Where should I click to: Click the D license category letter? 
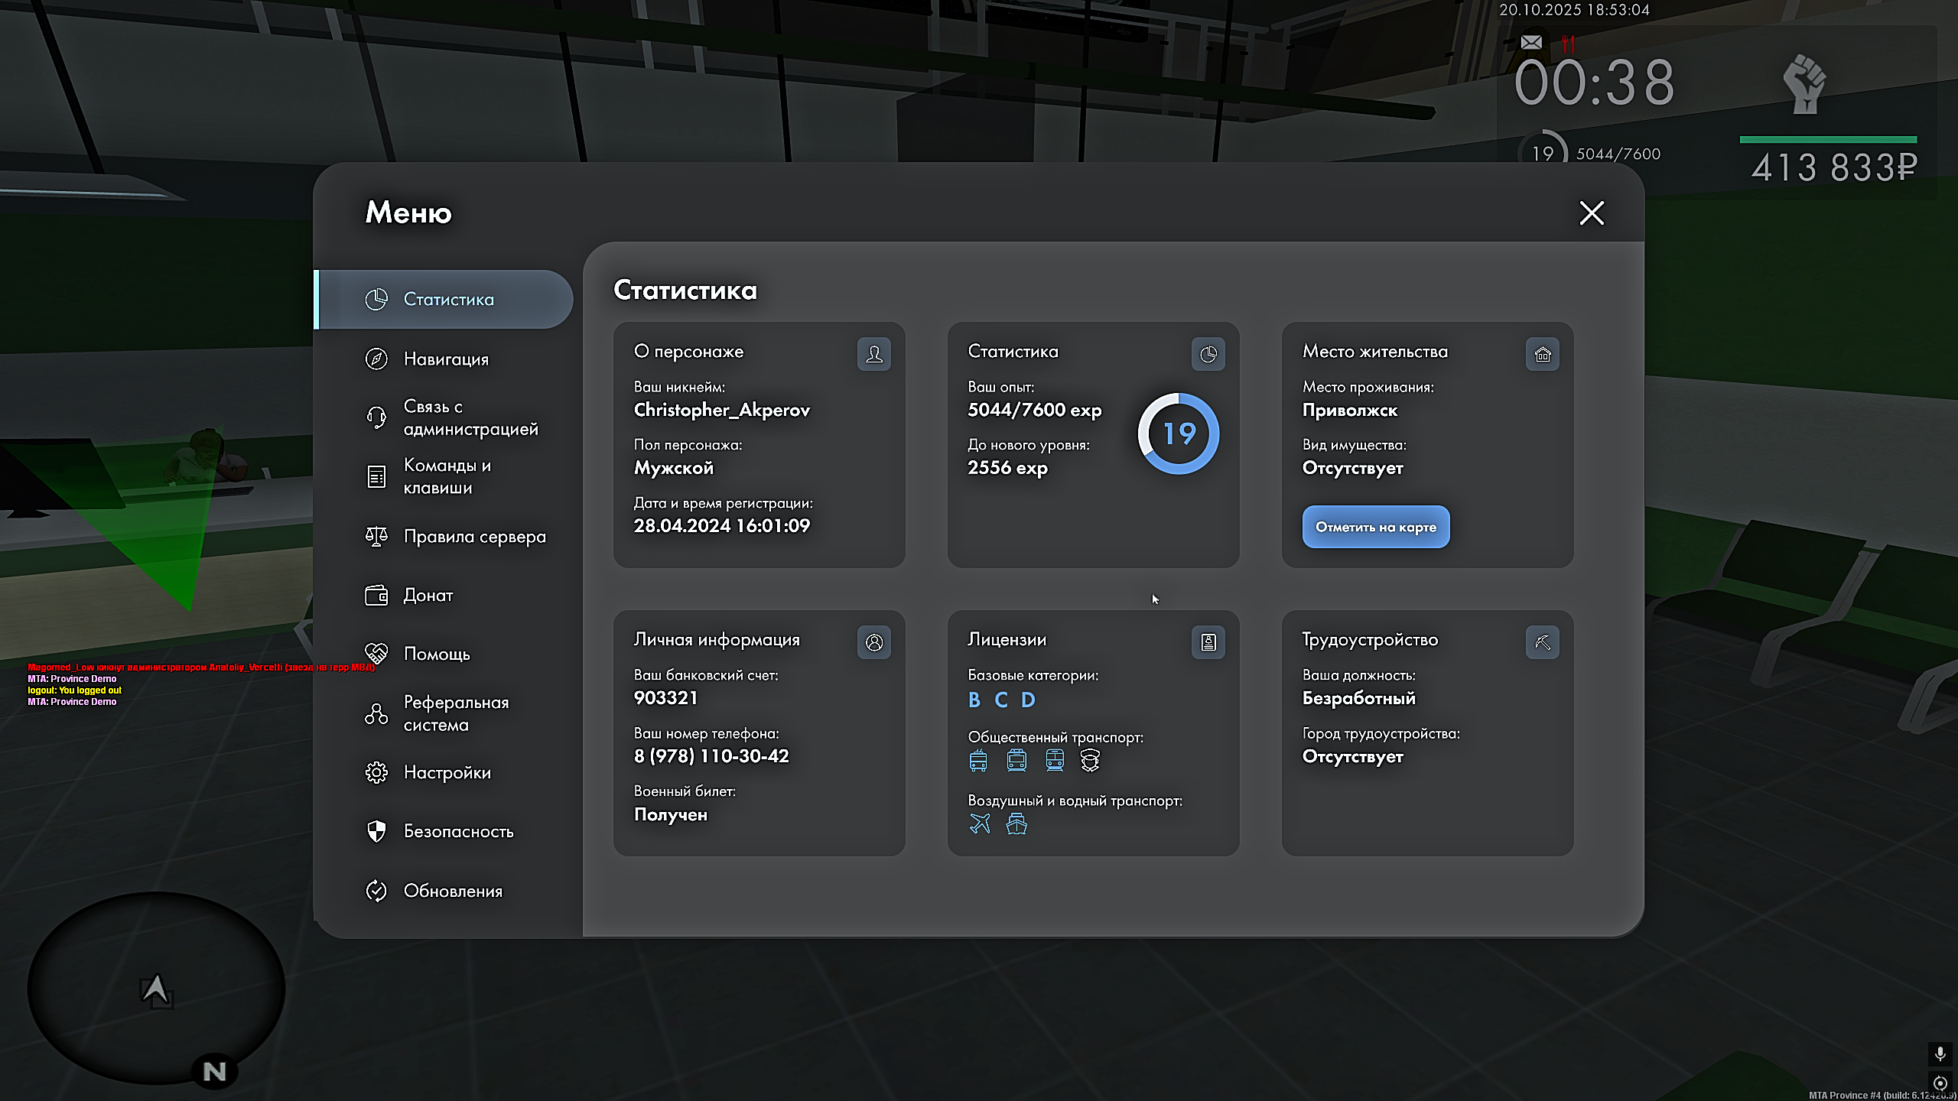(x=1028, y=700)
